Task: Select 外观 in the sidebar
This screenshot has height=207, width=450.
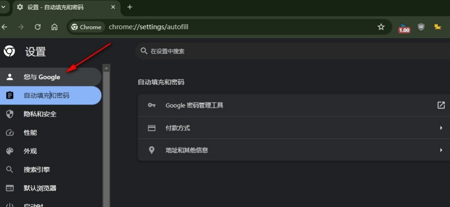Action: click(x=30, y=151)
